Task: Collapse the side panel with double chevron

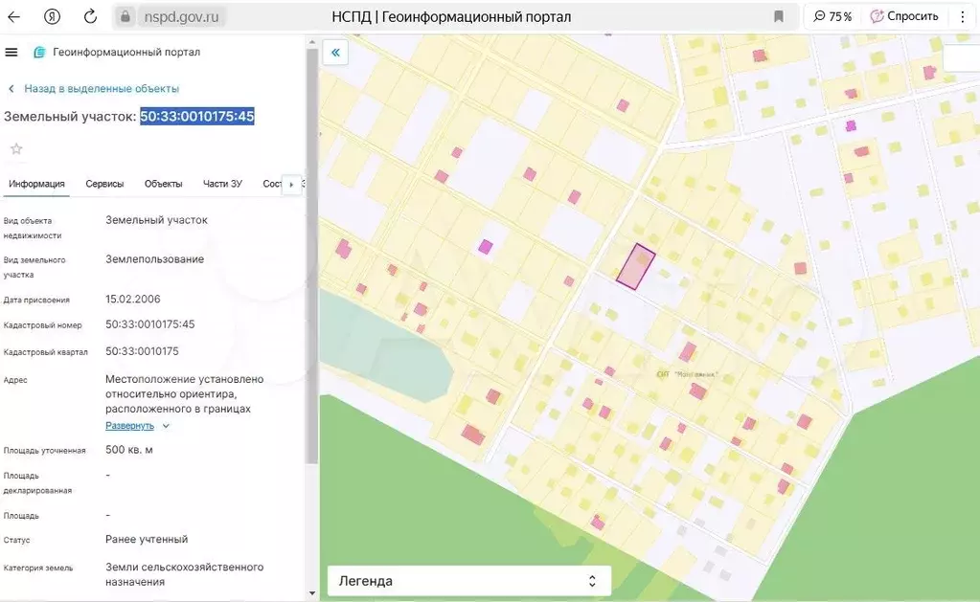Action: coord(335,53)
